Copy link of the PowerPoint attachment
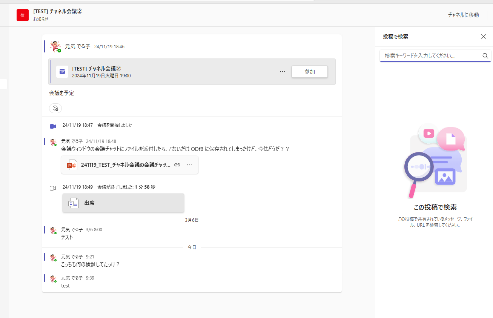493x318 pixels. coord(177,165)
